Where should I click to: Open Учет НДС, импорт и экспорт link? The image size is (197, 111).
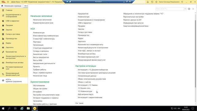click(89, 51)
